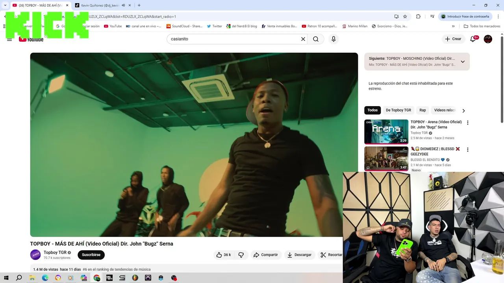This screenshot has height=283, width=504.
Task: Dislike the video with thumbs down
Action: point(241,255)
